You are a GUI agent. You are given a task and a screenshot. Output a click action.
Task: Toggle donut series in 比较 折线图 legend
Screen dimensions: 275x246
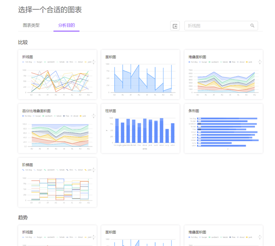pyautogui.click(x=79, y=62)
